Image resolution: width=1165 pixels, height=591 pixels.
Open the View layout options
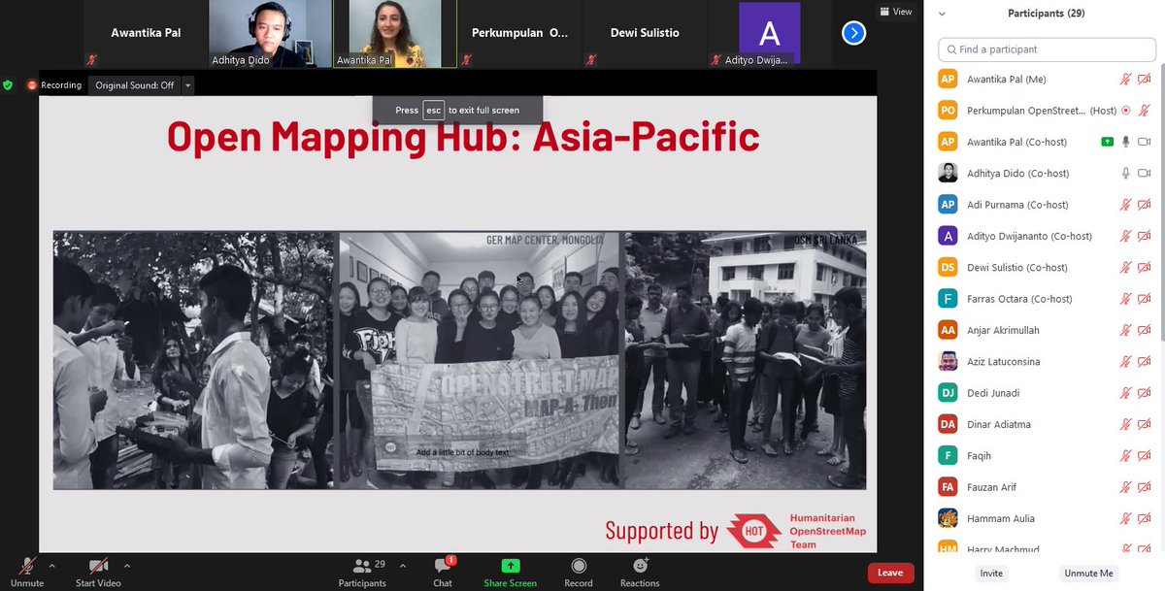[x=896, y=12]
